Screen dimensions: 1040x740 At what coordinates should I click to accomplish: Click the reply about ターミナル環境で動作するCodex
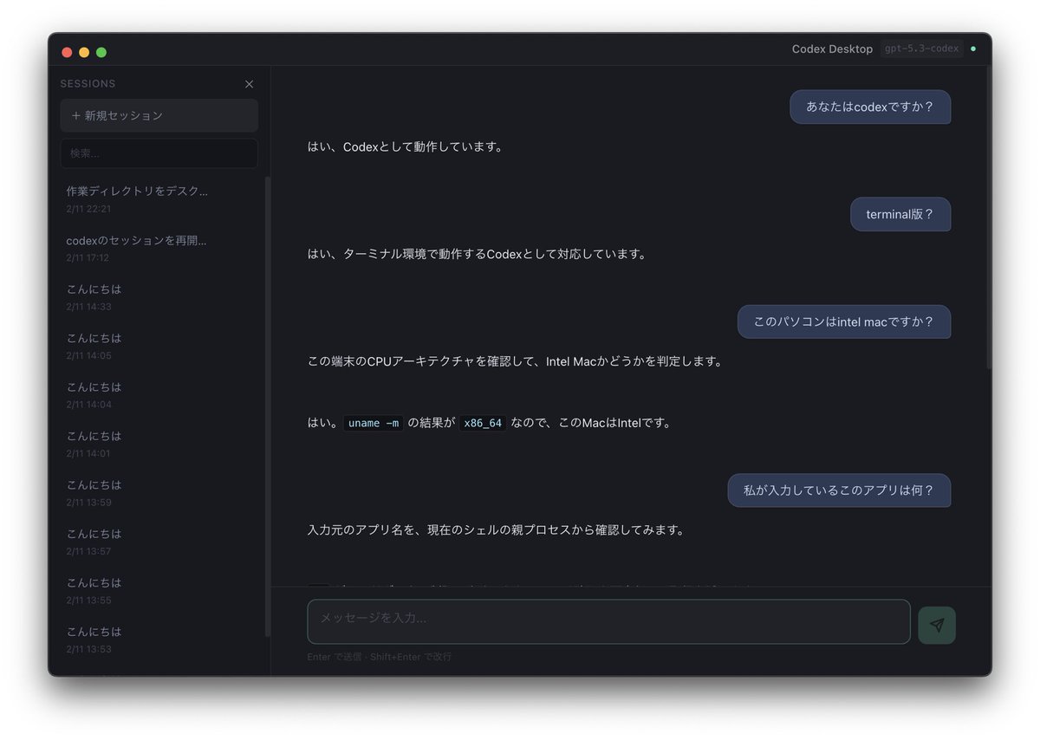478,254
